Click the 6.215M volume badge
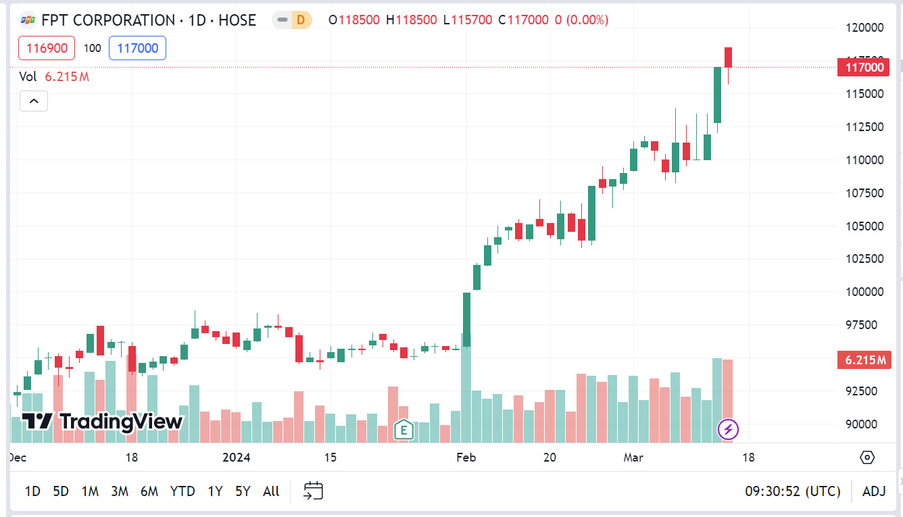903x517 pixels. 863,360
